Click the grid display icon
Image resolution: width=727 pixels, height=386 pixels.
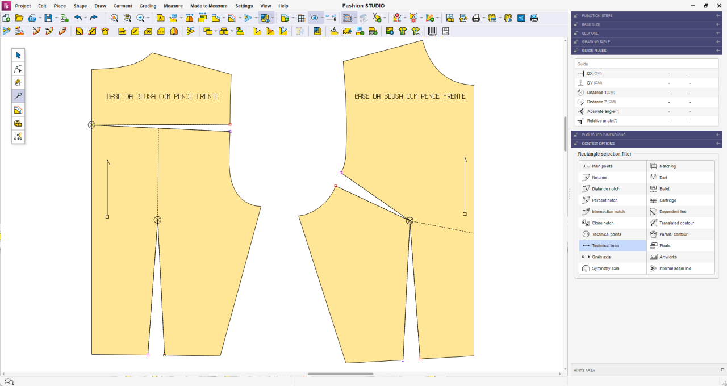(301, 18)
